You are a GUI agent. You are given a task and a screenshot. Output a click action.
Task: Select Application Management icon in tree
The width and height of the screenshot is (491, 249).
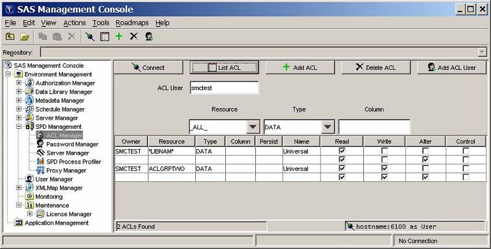pos(19,222)
